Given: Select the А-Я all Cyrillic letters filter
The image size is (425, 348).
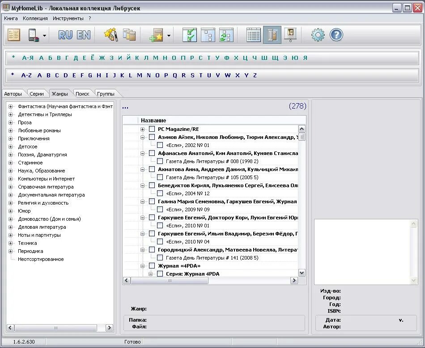Looking at the screenshot, I should pos(28,58).
